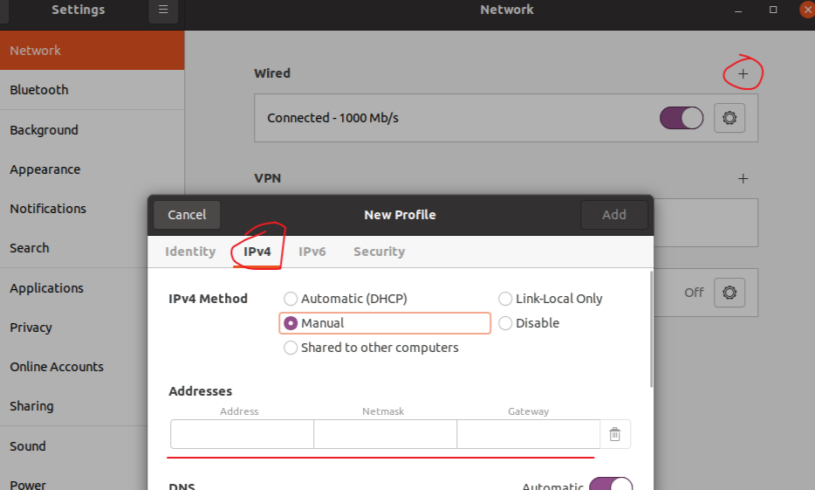Select the Disable IPv4 option
This screenshot has height=490, width=815.
coord(529,323)
